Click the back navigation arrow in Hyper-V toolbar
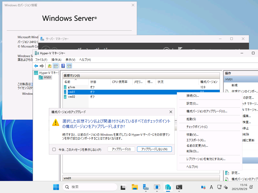The height and width of the screenshot is (193, 258). click(x=36, y=66)
